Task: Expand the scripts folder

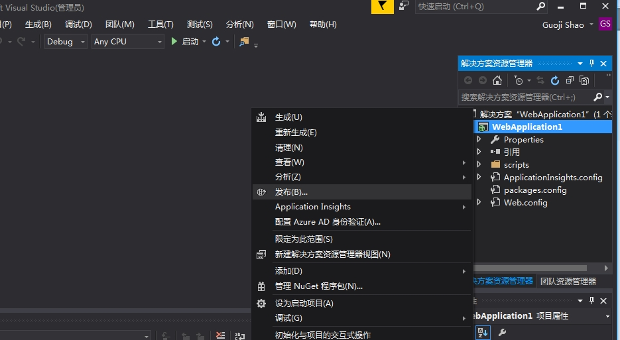Action: click(x=479, y=164)
